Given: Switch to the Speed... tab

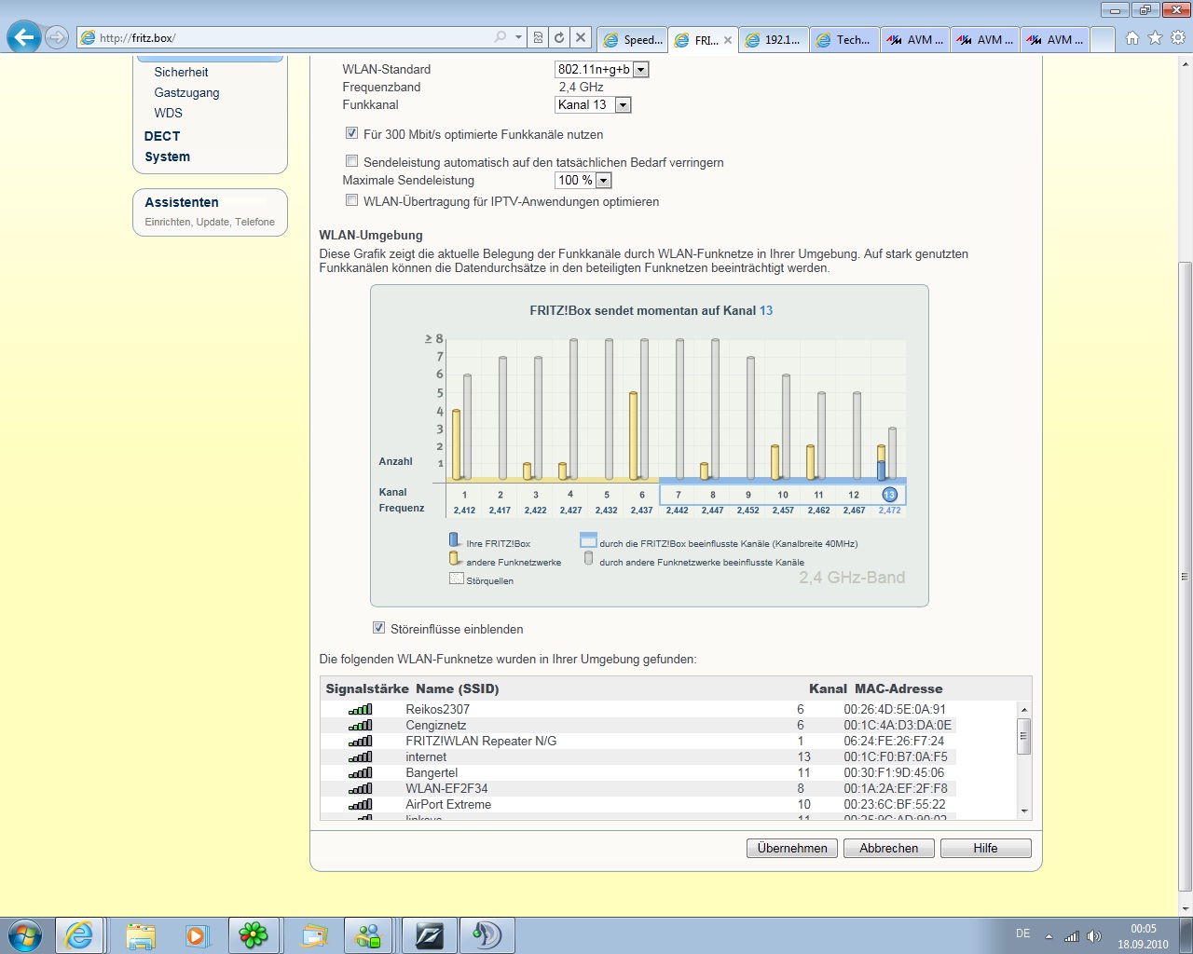Looking at the screenshot, I should pos(632,40).
